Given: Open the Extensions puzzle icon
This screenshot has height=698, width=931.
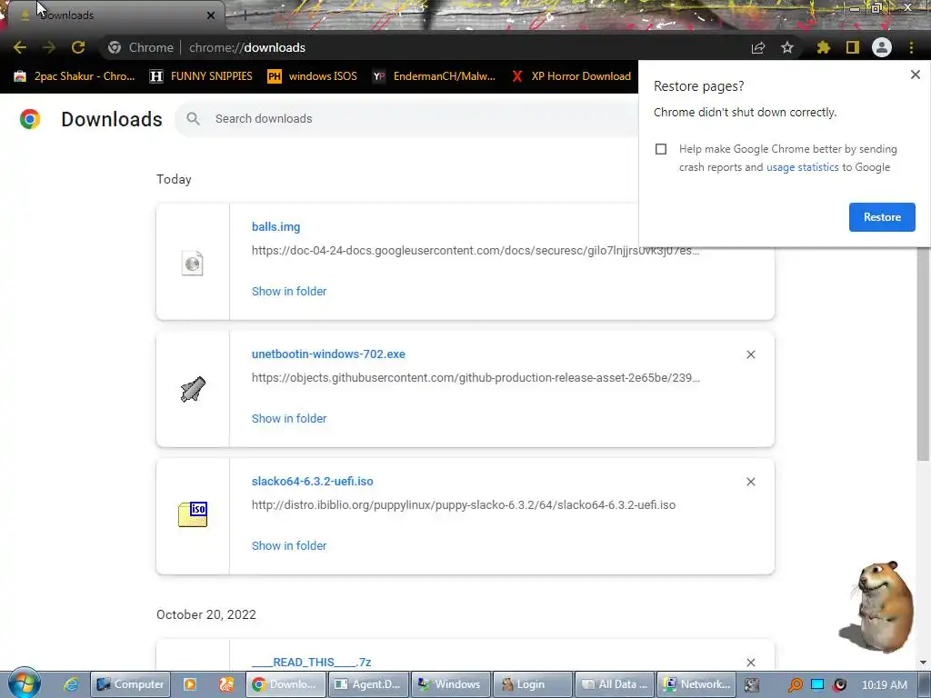Looking at the screenshot, I should coord(823,47).
